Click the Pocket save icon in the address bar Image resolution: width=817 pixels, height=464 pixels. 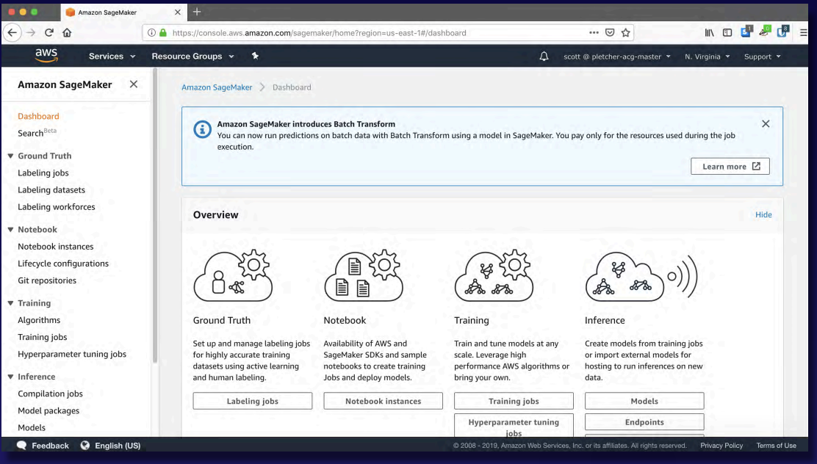pos(610,32)
